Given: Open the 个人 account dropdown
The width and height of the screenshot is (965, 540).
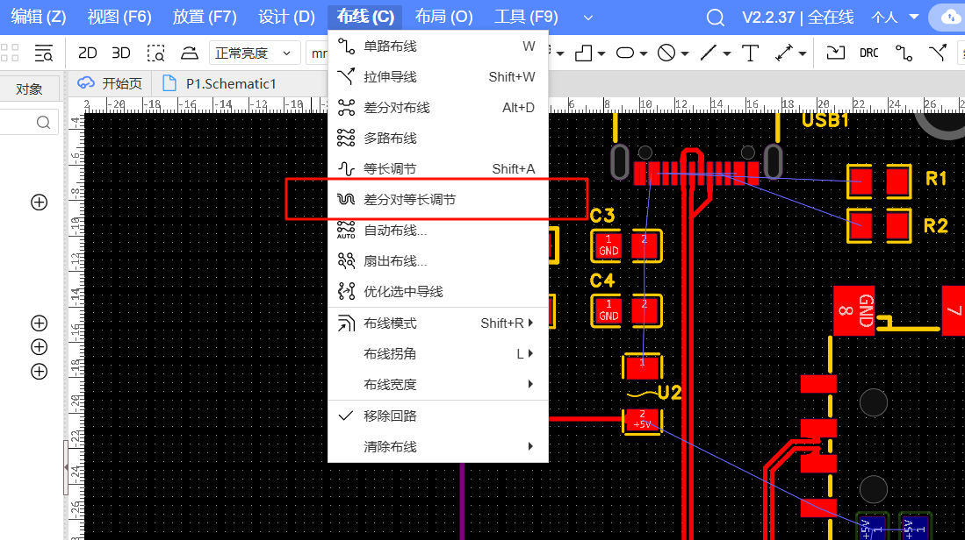Looking at the screenshot, I should click(x=895, y=18).
